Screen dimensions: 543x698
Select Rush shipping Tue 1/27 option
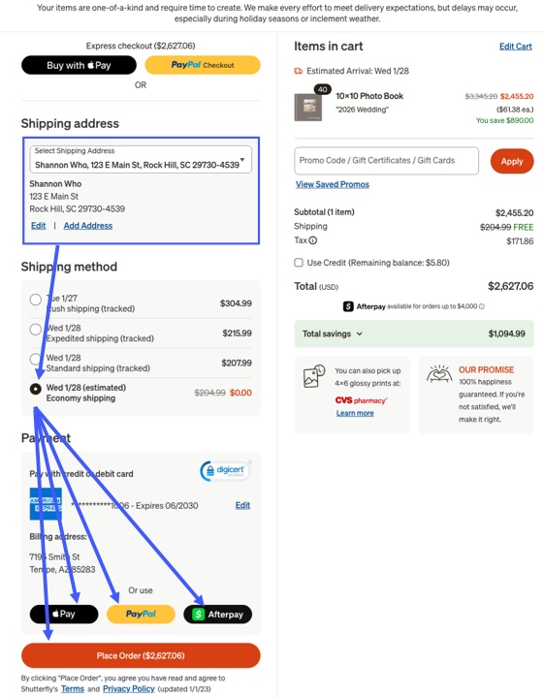(36, 300)
